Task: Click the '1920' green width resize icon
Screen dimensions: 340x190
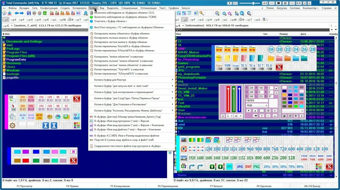Action: coord(192,158)
